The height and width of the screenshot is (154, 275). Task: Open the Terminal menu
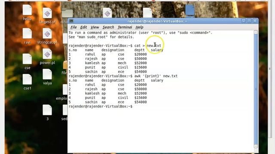[125, 27]
